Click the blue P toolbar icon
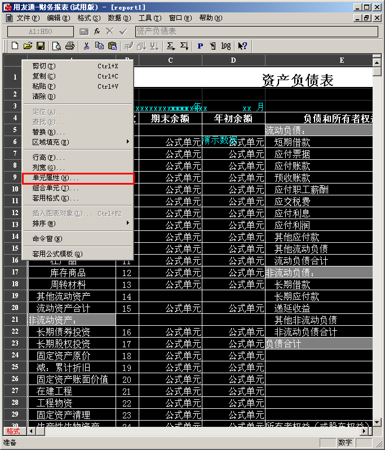Screen dimensions: 385x450 [x=200, y=46]
